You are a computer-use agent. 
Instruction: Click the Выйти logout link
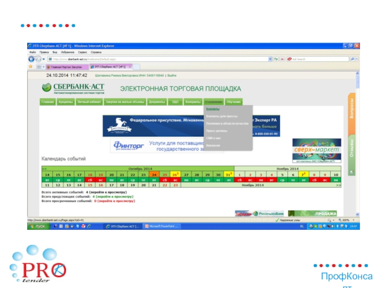pos(172,75)
